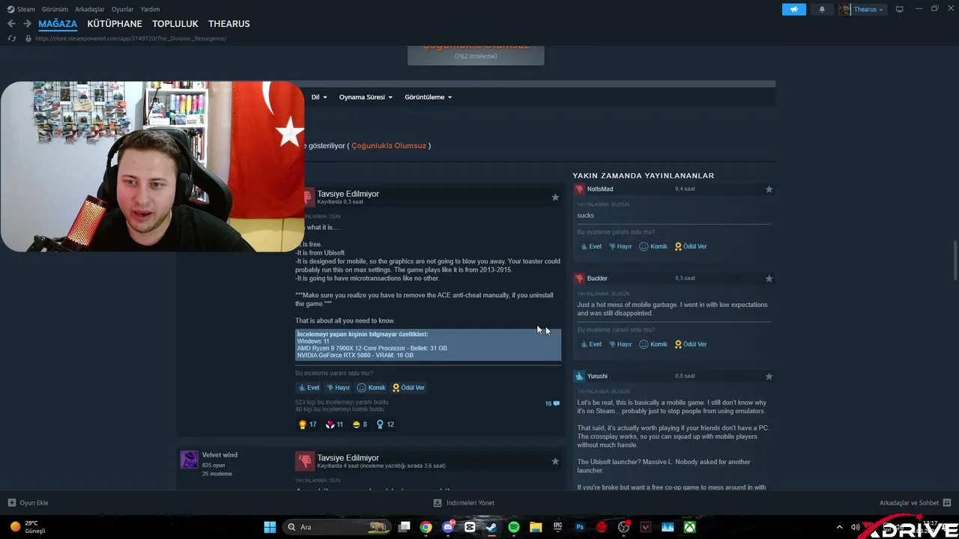Vote Evet on NoItsMad's review
Viewport: 959px width, 539px height.
pos(591,246)
